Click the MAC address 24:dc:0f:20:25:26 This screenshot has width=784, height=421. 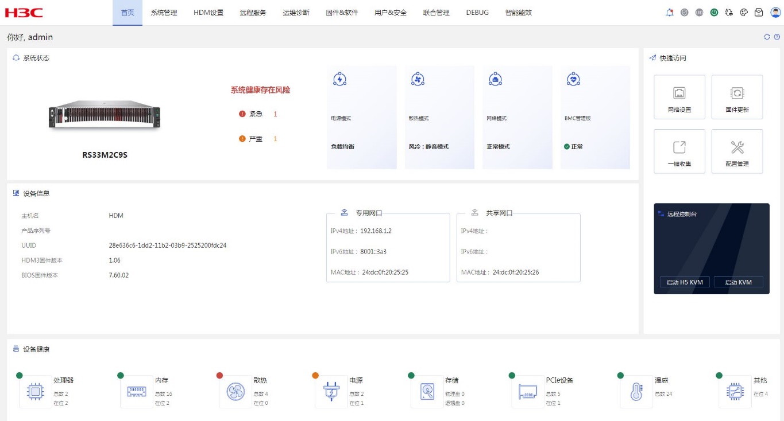tap(516, 272)
